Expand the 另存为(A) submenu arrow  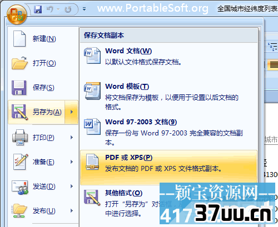pos(72,112)
